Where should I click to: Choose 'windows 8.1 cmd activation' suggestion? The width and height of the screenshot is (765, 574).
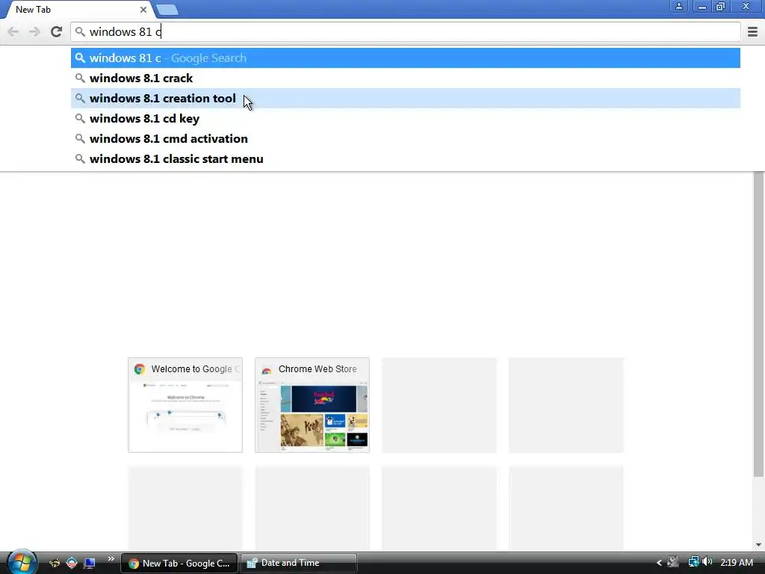[406, 138]
